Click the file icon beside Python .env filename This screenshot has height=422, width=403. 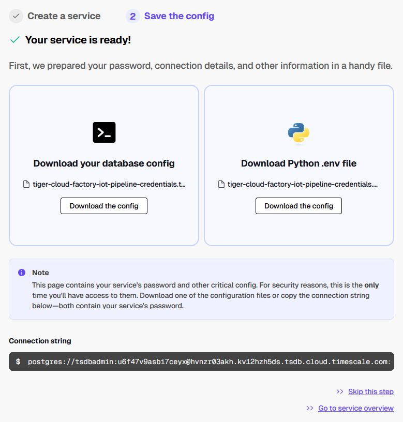tap(221, 184)
